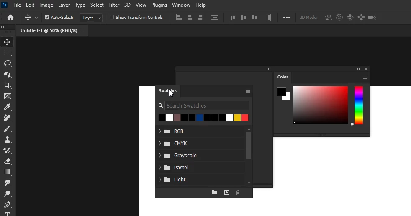Select the Lasso tool
Viewport: 411px width, 216px height.
coord(7,63)
